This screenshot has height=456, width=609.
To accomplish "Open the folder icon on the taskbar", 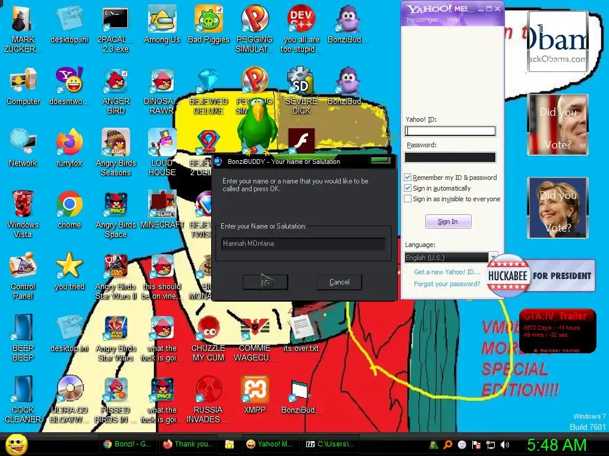I will point(230,444).
